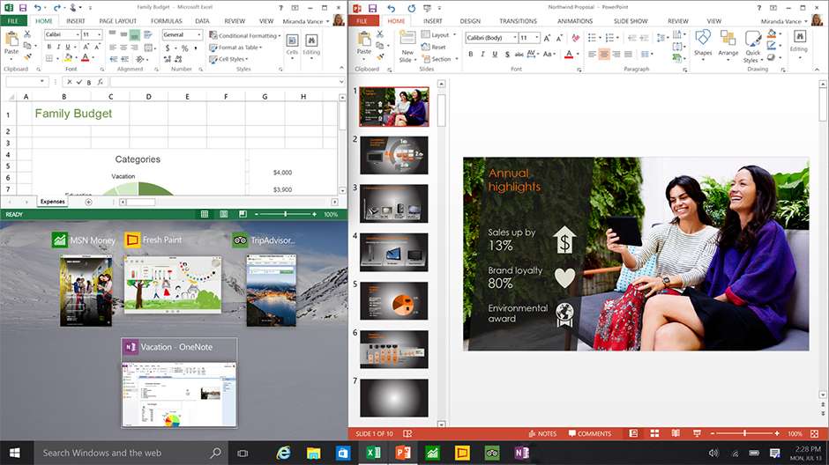Clear all formatting in PowerPoint
Viewport: 829px width, 465px height.
(x=576, y=38)
